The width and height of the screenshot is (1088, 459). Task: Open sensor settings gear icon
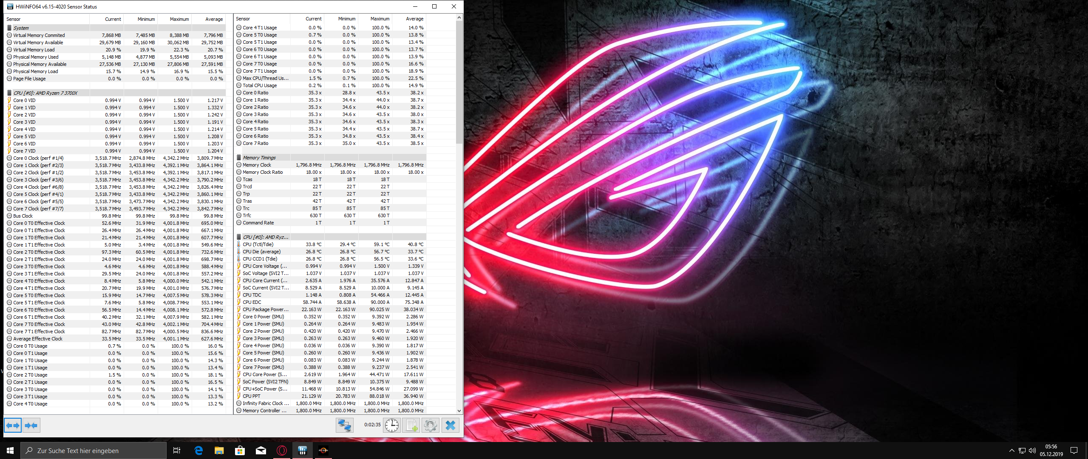coord(431,425)
